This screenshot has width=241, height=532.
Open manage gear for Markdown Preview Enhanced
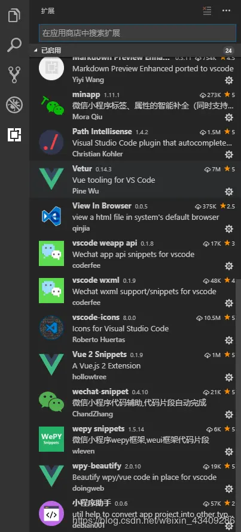coord(229,80)
